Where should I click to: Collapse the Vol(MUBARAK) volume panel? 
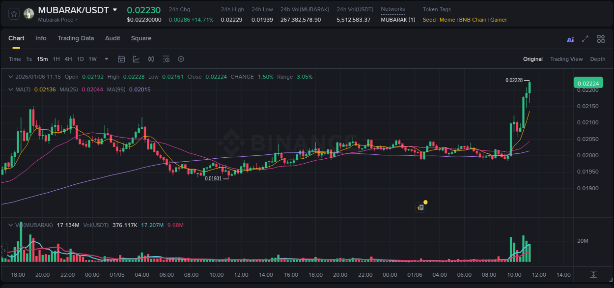11,225
